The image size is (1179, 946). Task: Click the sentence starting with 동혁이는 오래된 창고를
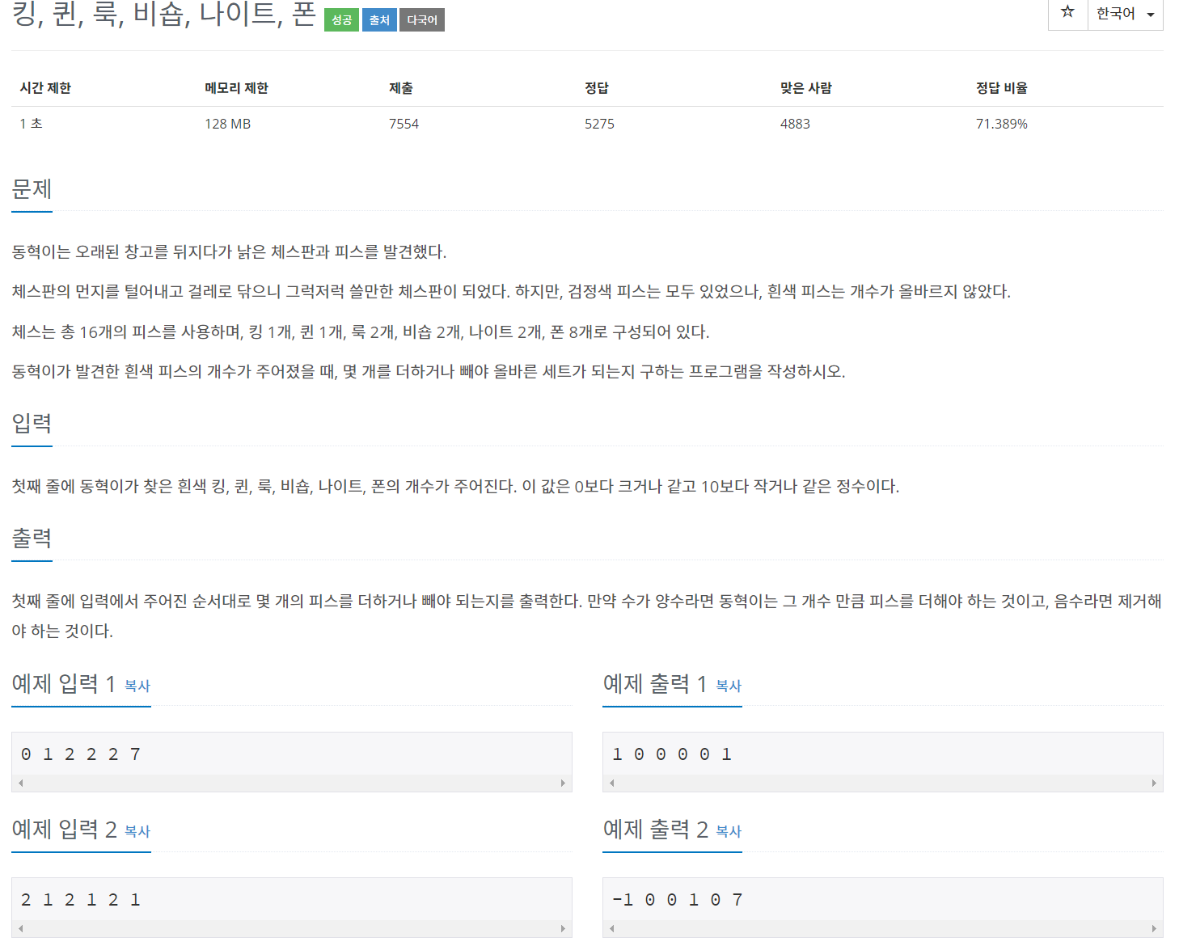[x=229, y=252]
